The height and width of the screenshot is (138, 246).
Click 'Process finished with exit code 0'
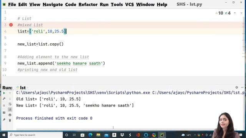coord(54,118)
